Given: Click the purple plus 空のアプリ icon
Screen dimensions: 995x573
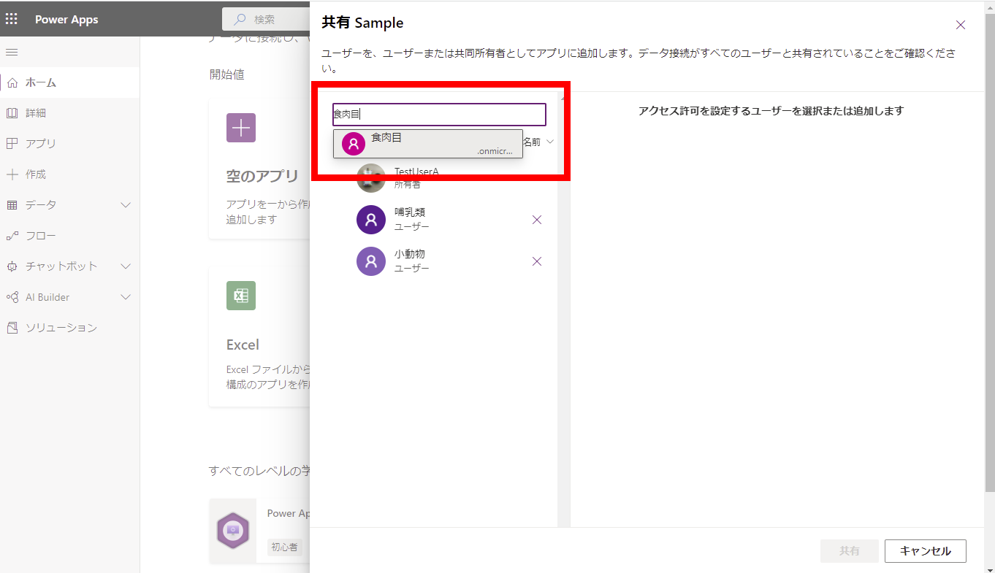Looking at the screenshot, I should (240, 128).
